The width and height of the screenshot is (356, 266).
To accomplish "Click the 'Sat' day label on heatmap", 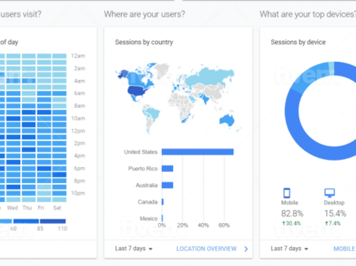I will [x=57, y=208].
